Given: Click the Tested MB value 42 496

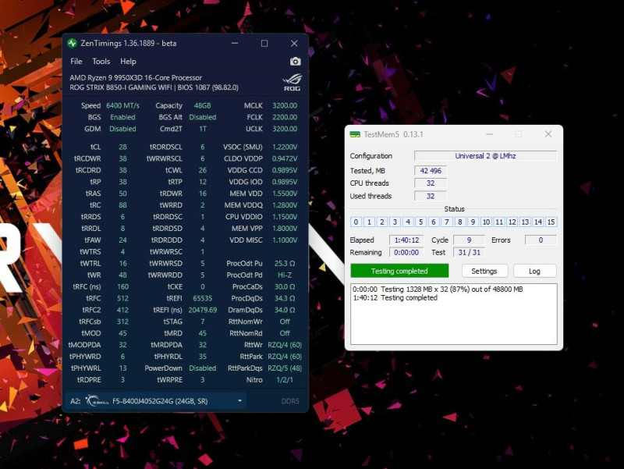Looking at the screenshot, I should [x=431, y=170].
